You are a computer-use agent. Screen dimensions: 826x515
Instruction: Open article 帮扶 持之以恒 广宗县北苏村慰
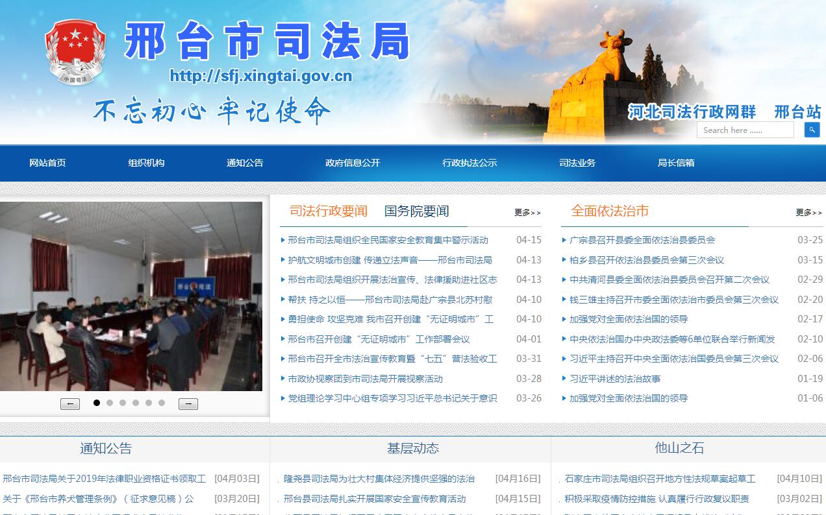point(390,300)
